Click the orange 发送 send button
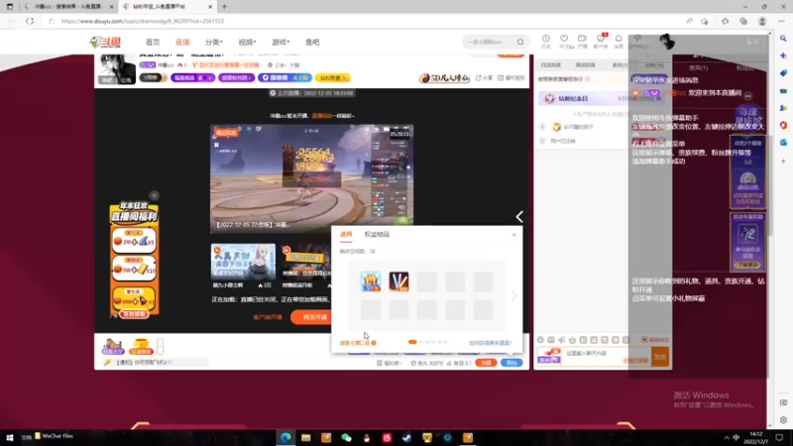This screenshot has height=446, width=793. (x=660, y=357)
